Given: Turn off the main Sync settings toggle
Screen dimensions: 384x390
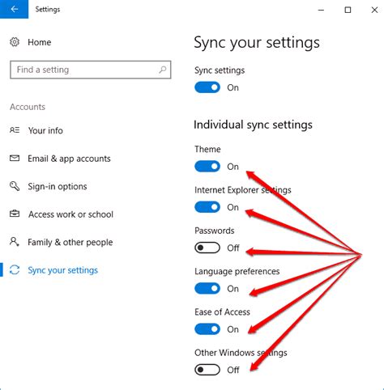Looking at the screenshot, I should click(x=207, y=87).
